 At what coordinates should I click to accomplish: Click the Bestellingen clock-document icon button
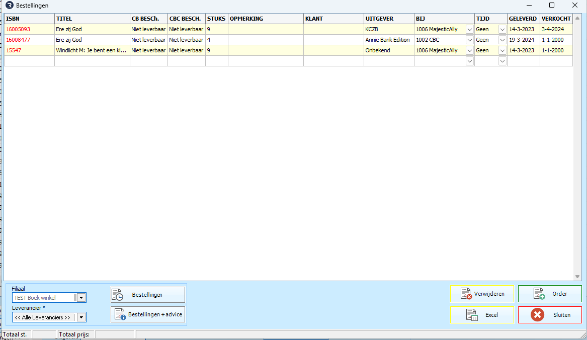click(x=117, y=295)
